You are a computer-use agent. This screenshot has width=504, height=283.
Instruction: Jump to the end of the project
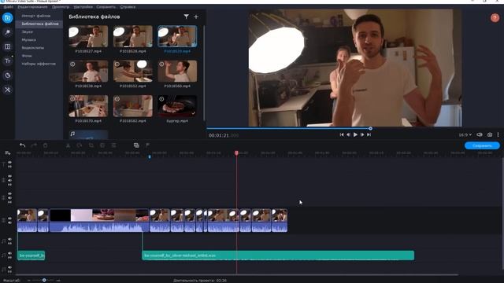[x=369, y=134]
